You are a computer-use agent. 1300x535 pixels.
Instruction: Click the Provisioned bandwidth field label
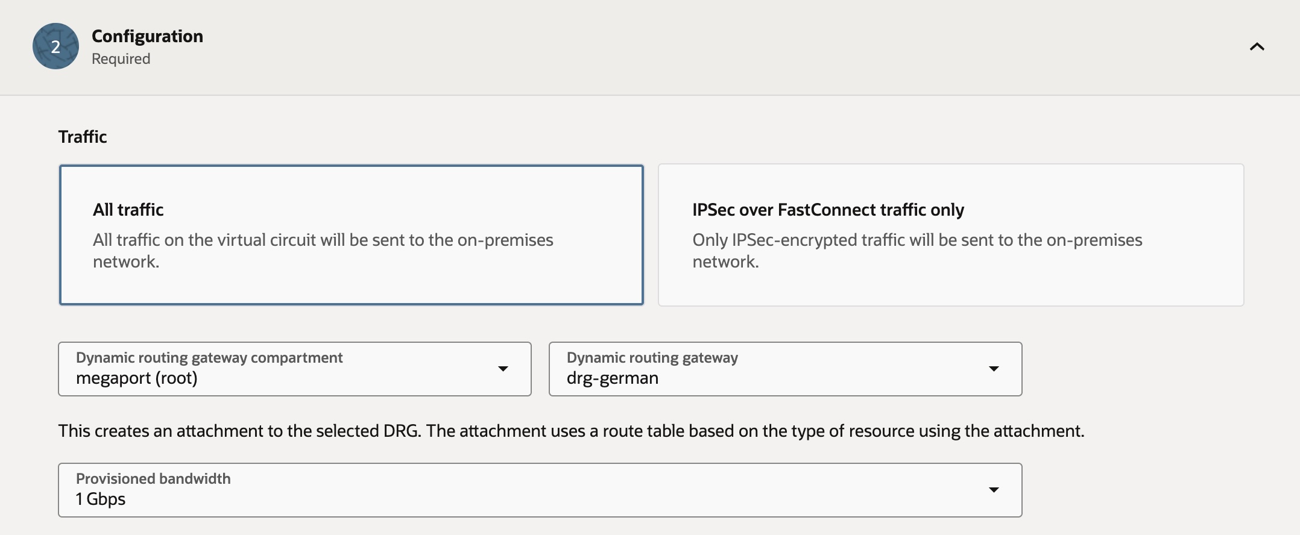coord(153,479)
